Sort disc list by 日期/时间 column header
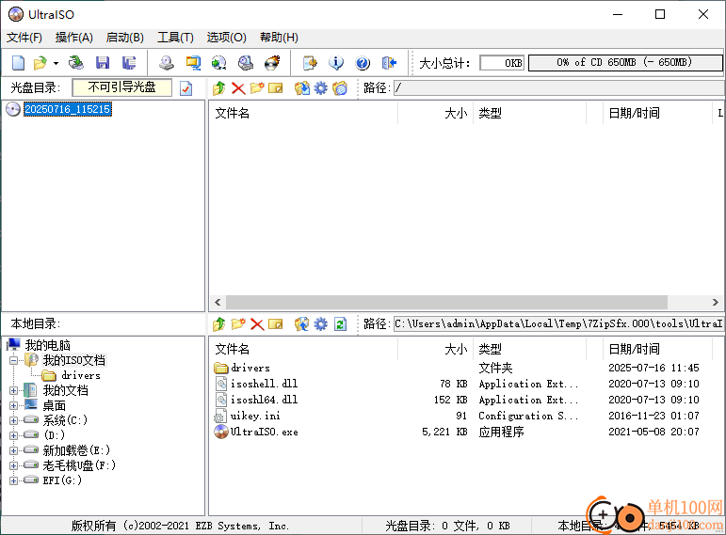726x535 pixels. [x=657, y=113]
